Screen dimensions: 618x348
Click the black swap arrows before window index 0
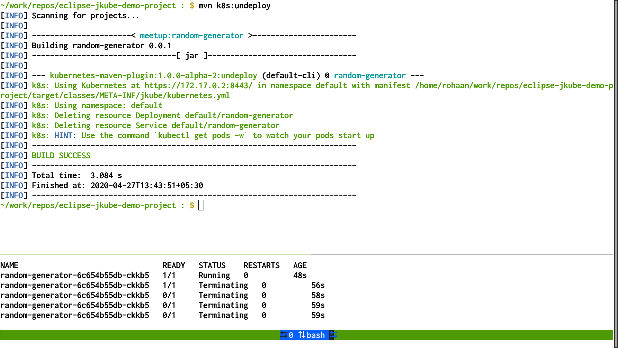284,335
